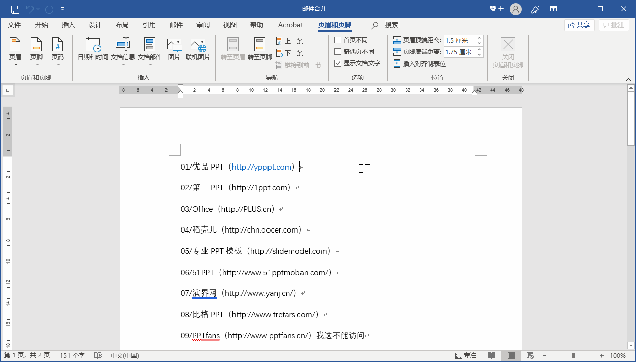
Task: Enable 奇偶页不同 odd even pages
Action: [x=339, y=51]
